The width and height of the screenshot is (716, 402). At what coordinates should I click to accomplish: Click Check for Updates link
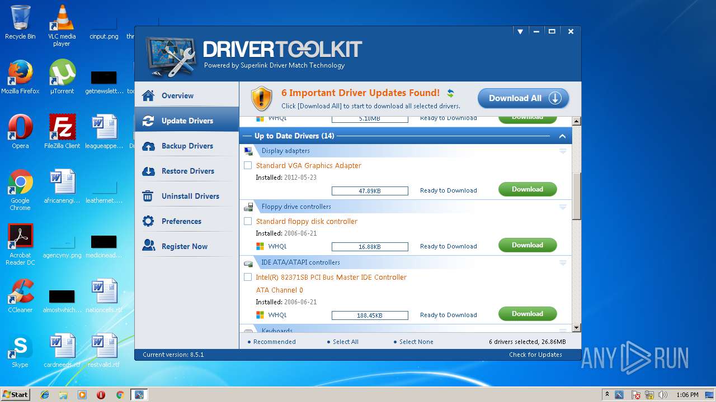(x=535, y=355)
